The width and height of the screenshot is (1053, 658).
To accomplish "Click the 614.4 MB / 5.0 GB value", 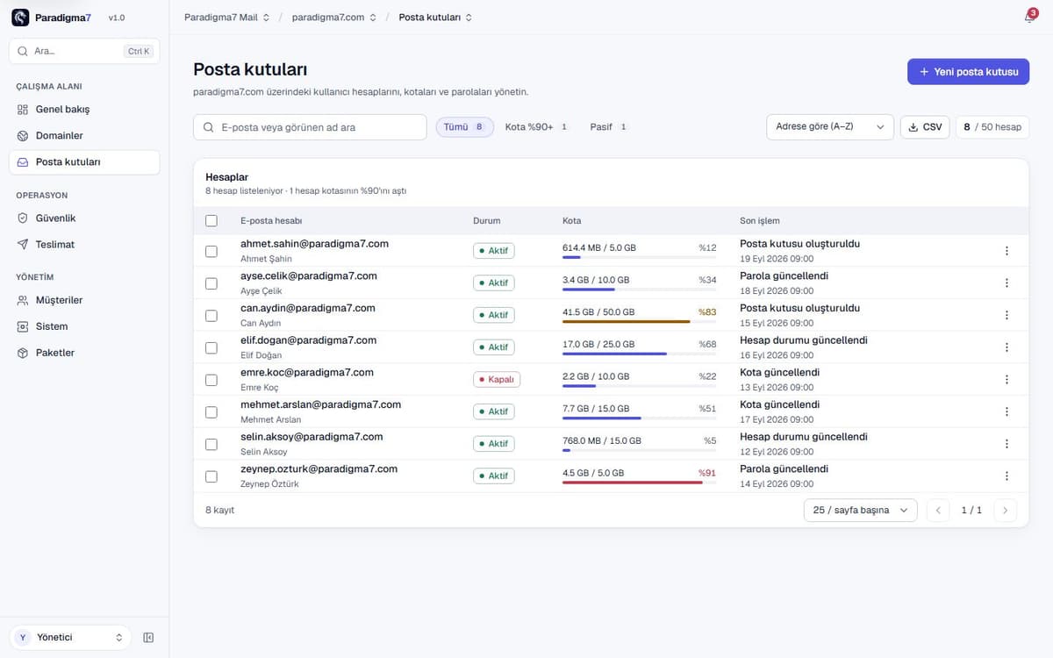I will click(599, 248).
